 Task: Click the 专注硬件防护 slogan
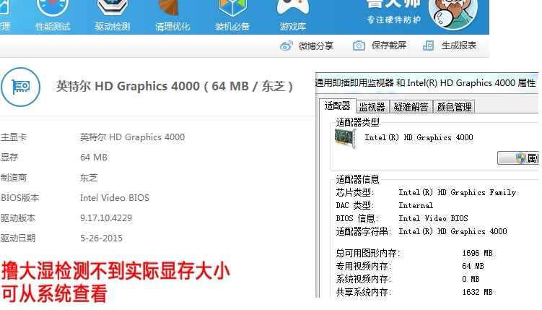click(x=394, y=20)
